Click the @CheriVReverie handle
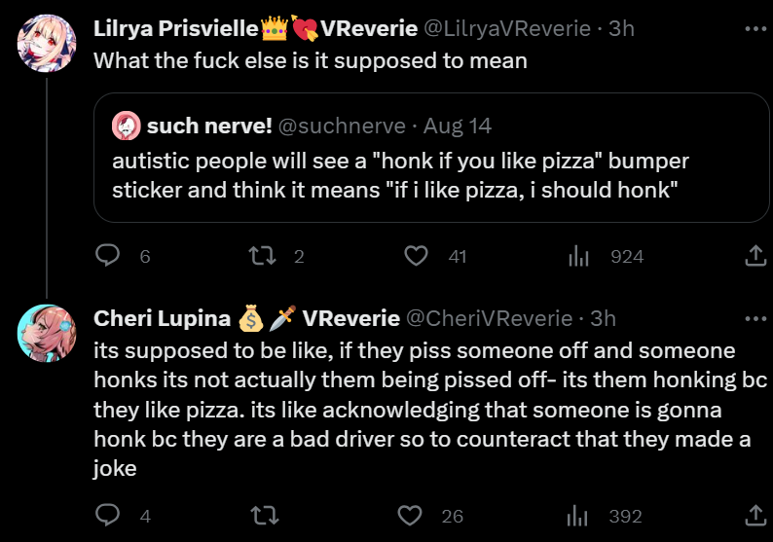Screen dimensions: 773x542 [488, 318]
